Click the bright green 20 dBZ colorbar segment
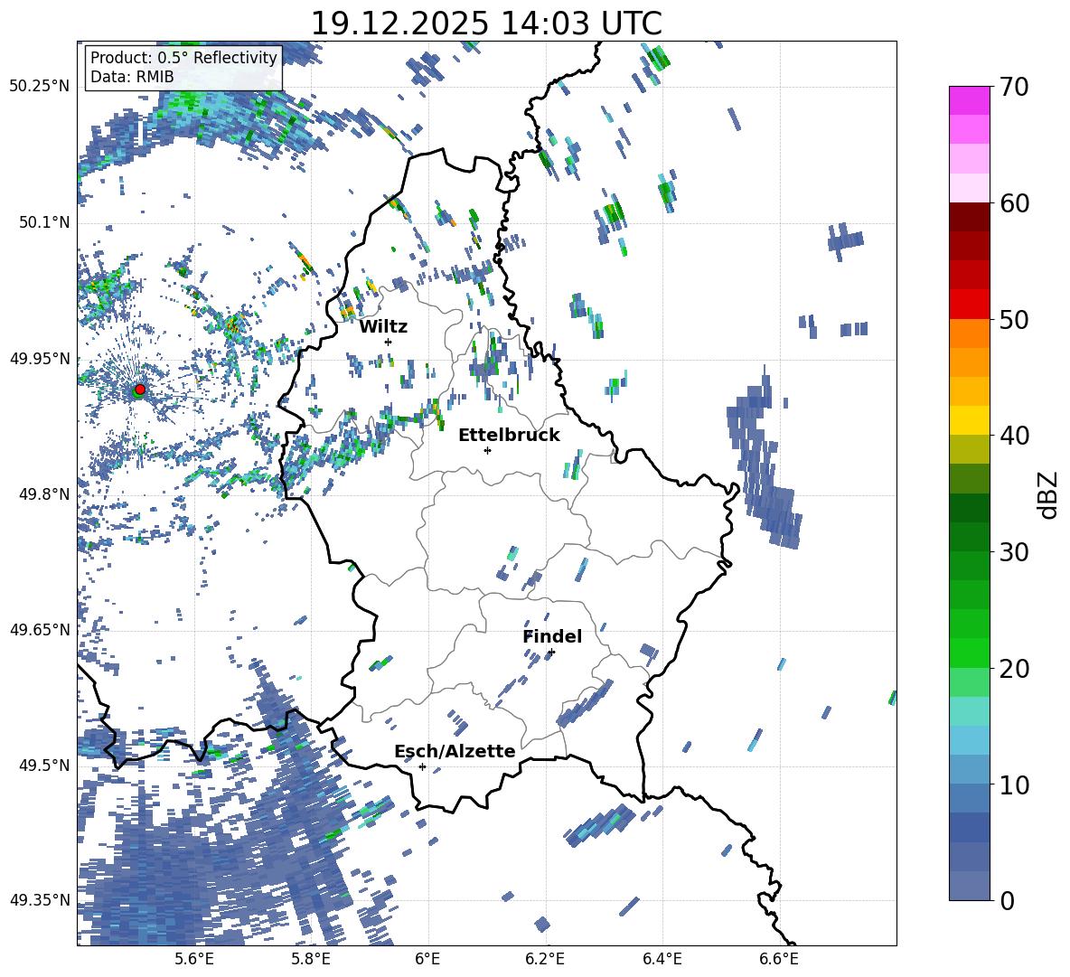Viewport: 1070px width, 977px height. [969, 653]
